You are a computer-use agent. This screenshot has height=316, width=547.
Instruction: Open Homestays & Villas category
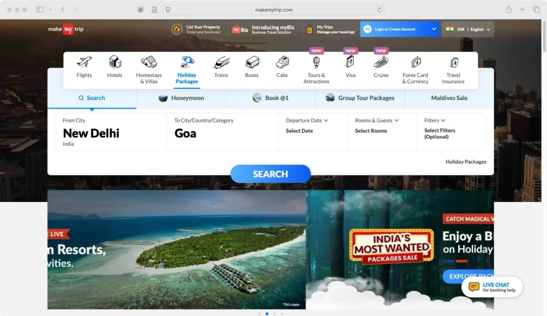149,70
